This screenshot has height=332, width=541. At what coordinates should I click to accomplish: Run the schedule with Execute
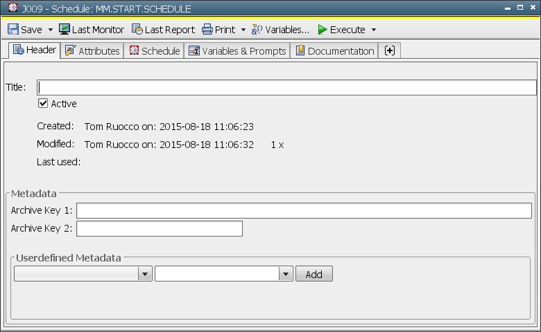tap(341, 30)
